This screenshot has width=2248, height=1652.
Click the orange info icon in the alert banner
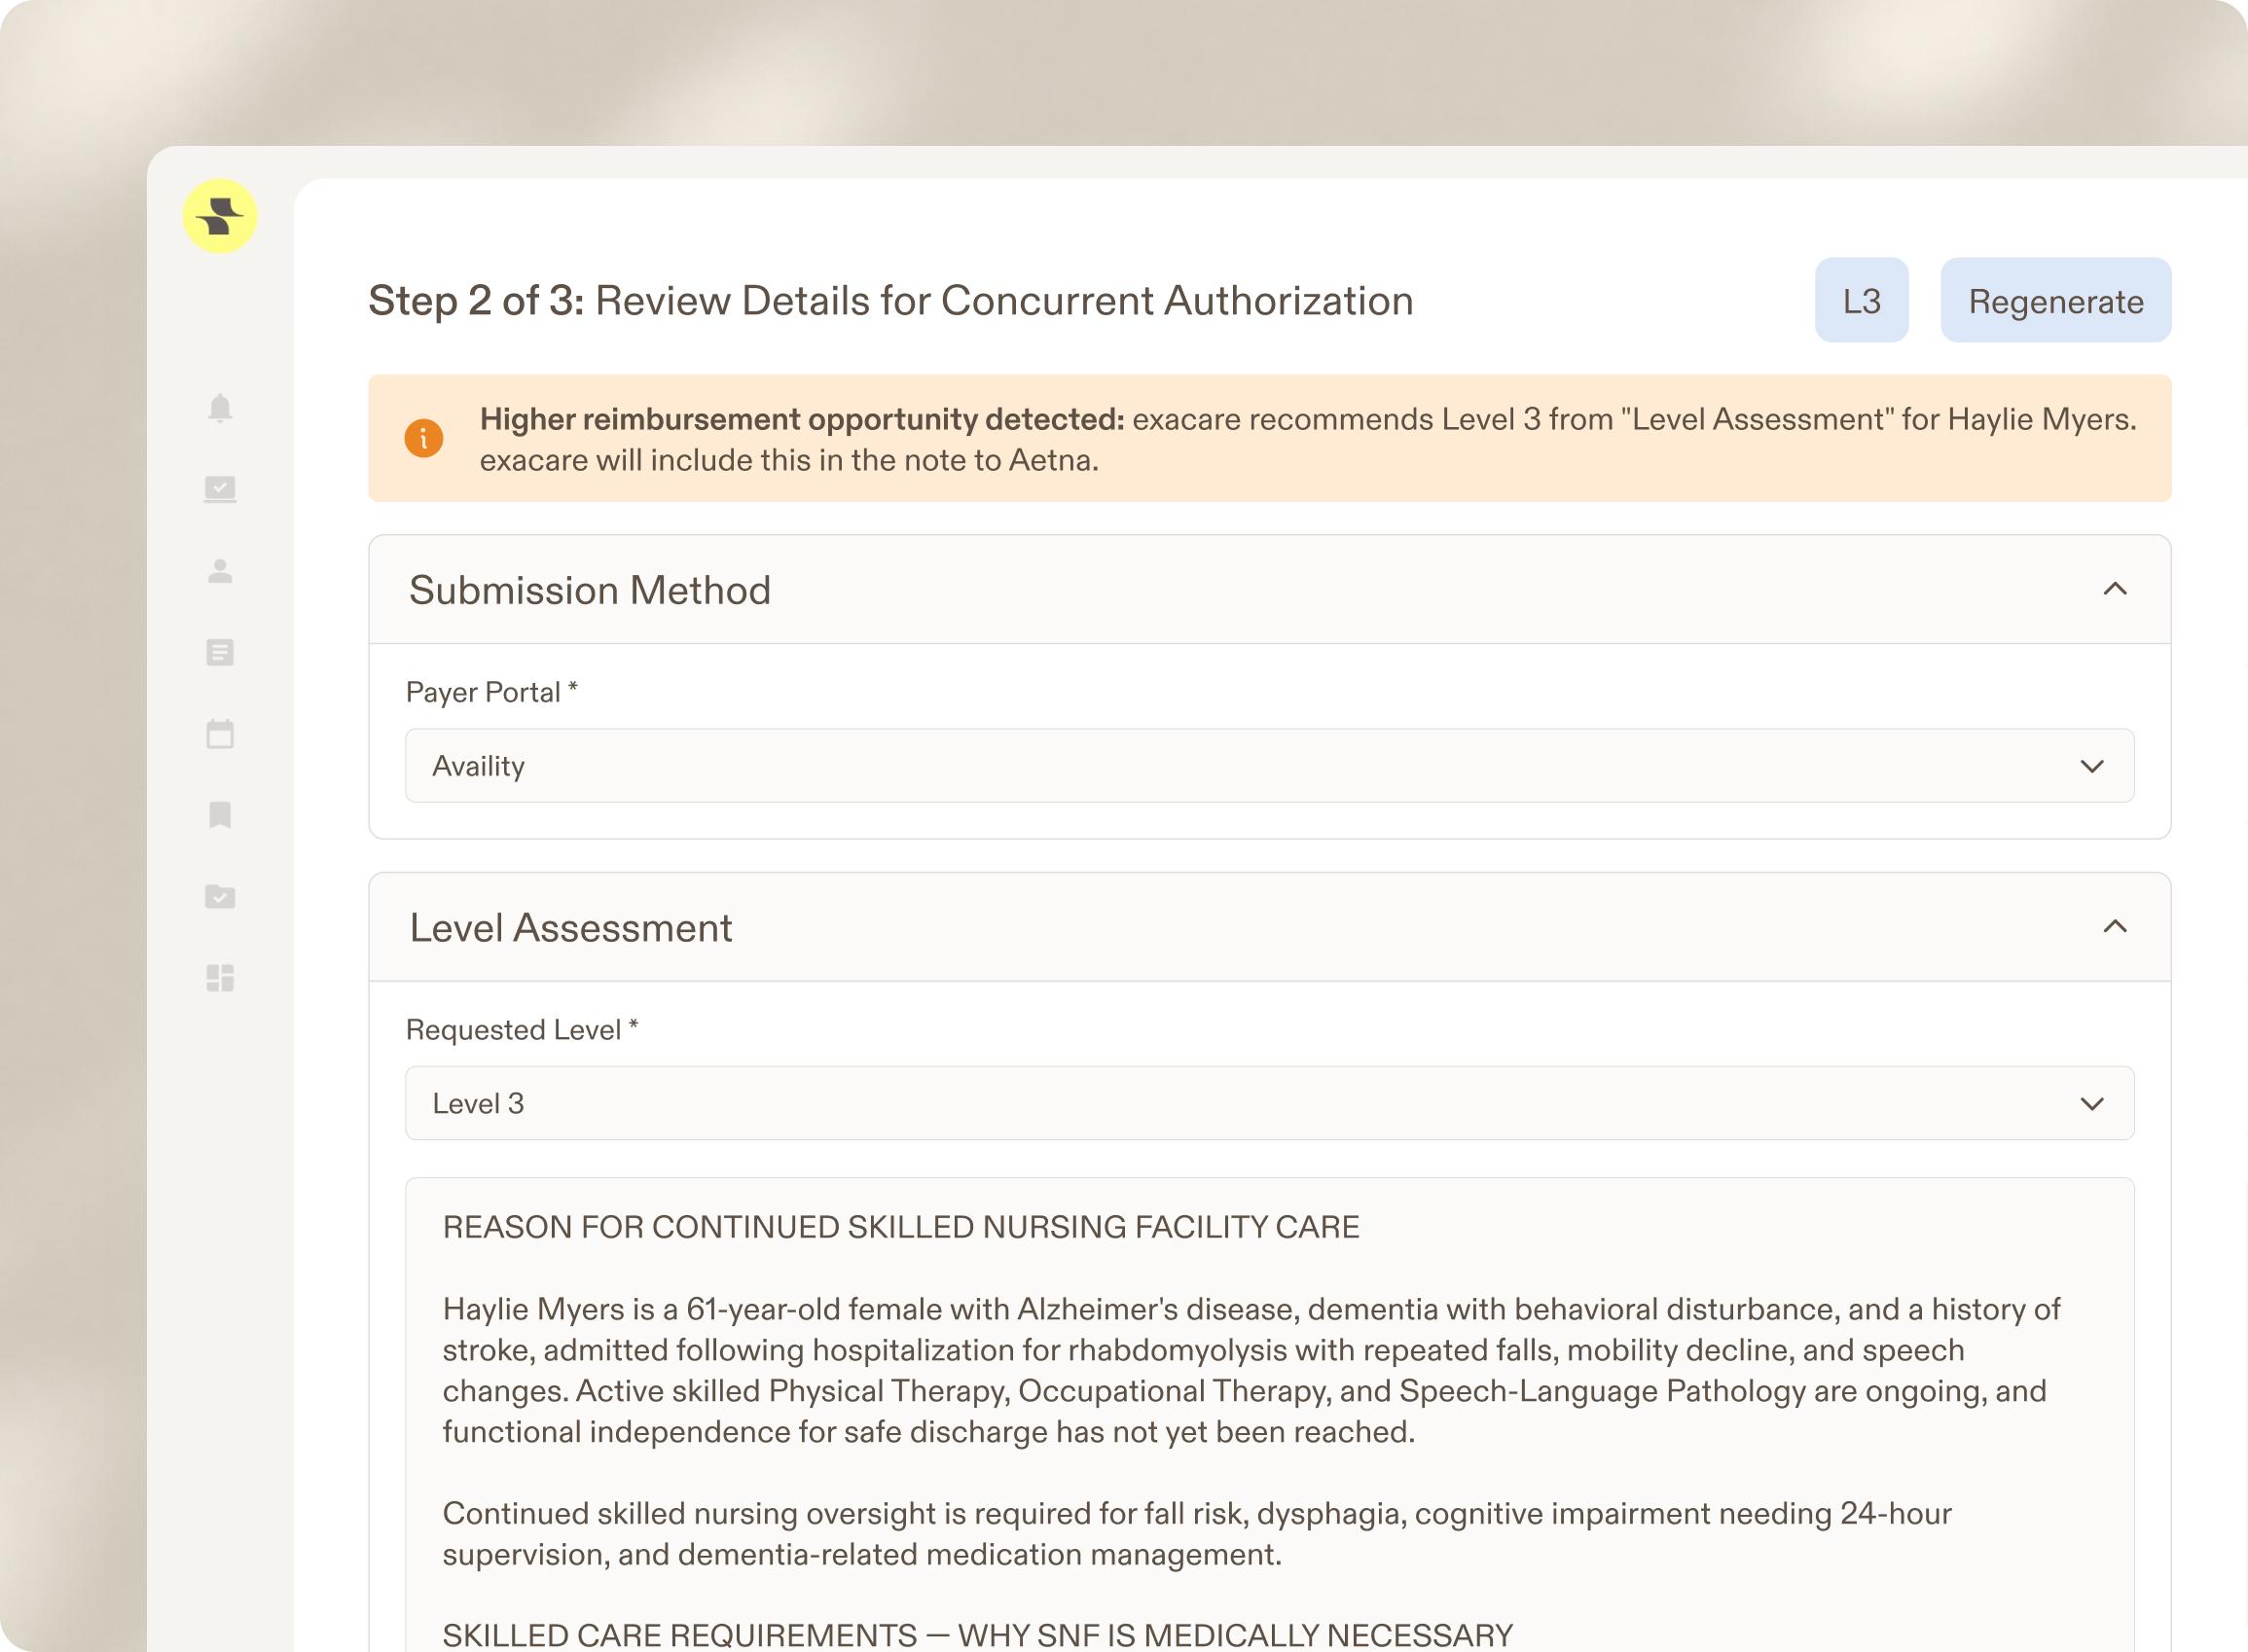tap(424, 438)
